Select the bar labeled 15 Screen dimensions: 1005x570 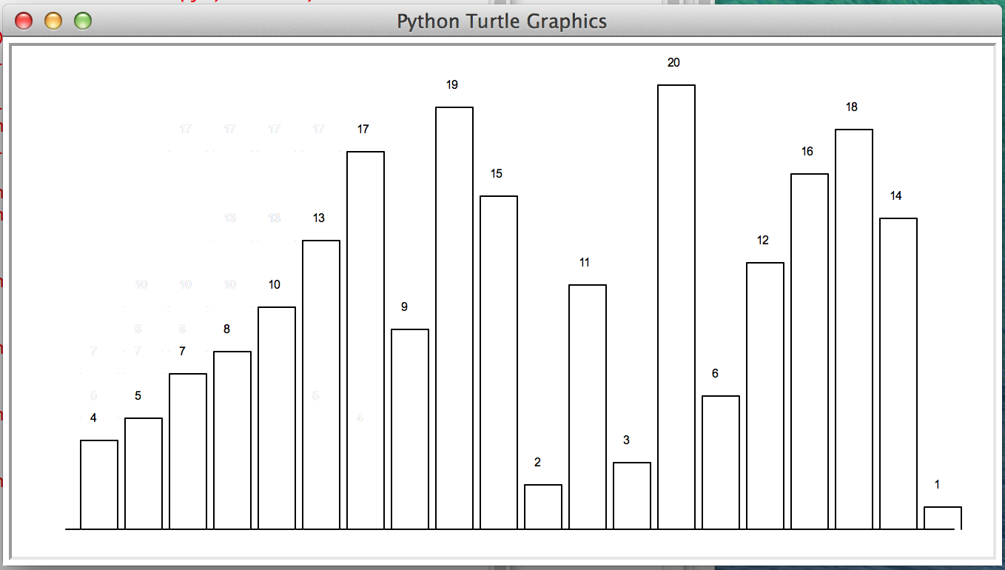[x=499, y=363]
